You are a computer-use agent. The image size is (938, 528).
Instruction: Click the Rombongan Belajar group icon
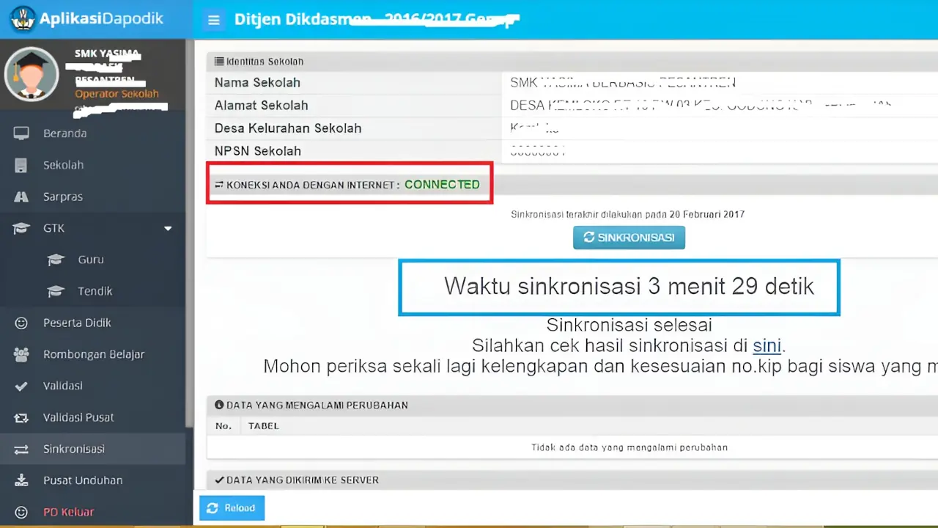23,354
